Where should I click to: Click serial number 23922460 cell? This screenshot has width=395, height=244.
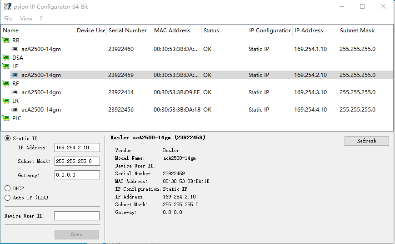[121, 49]
